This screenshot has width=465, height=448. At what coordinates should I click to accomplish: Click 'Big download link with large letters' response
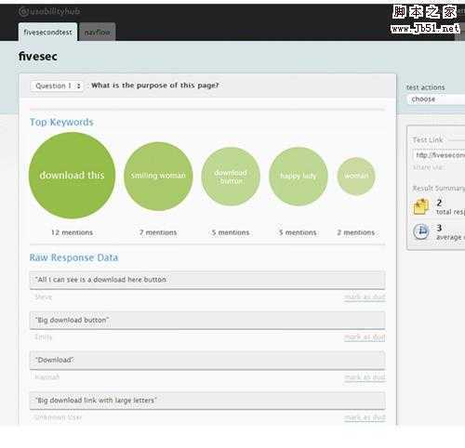click(207, 401)
